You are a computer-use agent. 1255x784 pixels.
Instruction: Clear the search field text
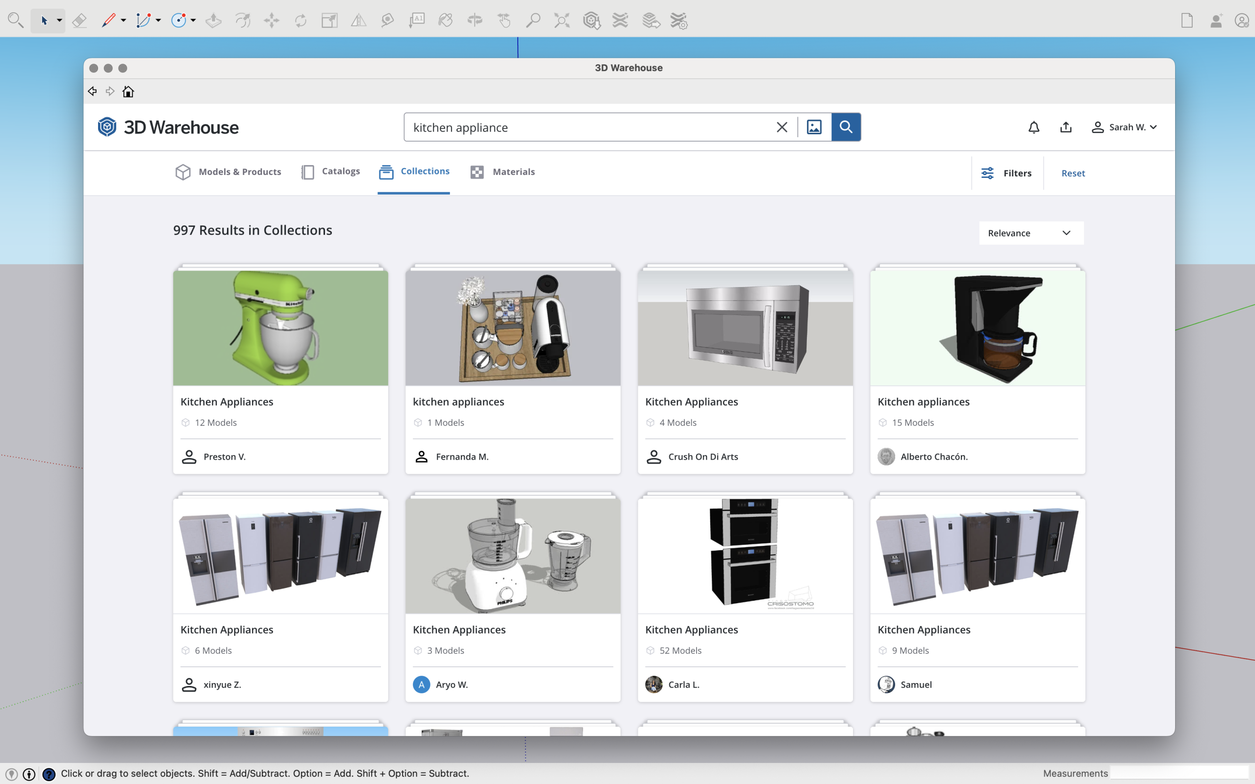coord(781,127)
